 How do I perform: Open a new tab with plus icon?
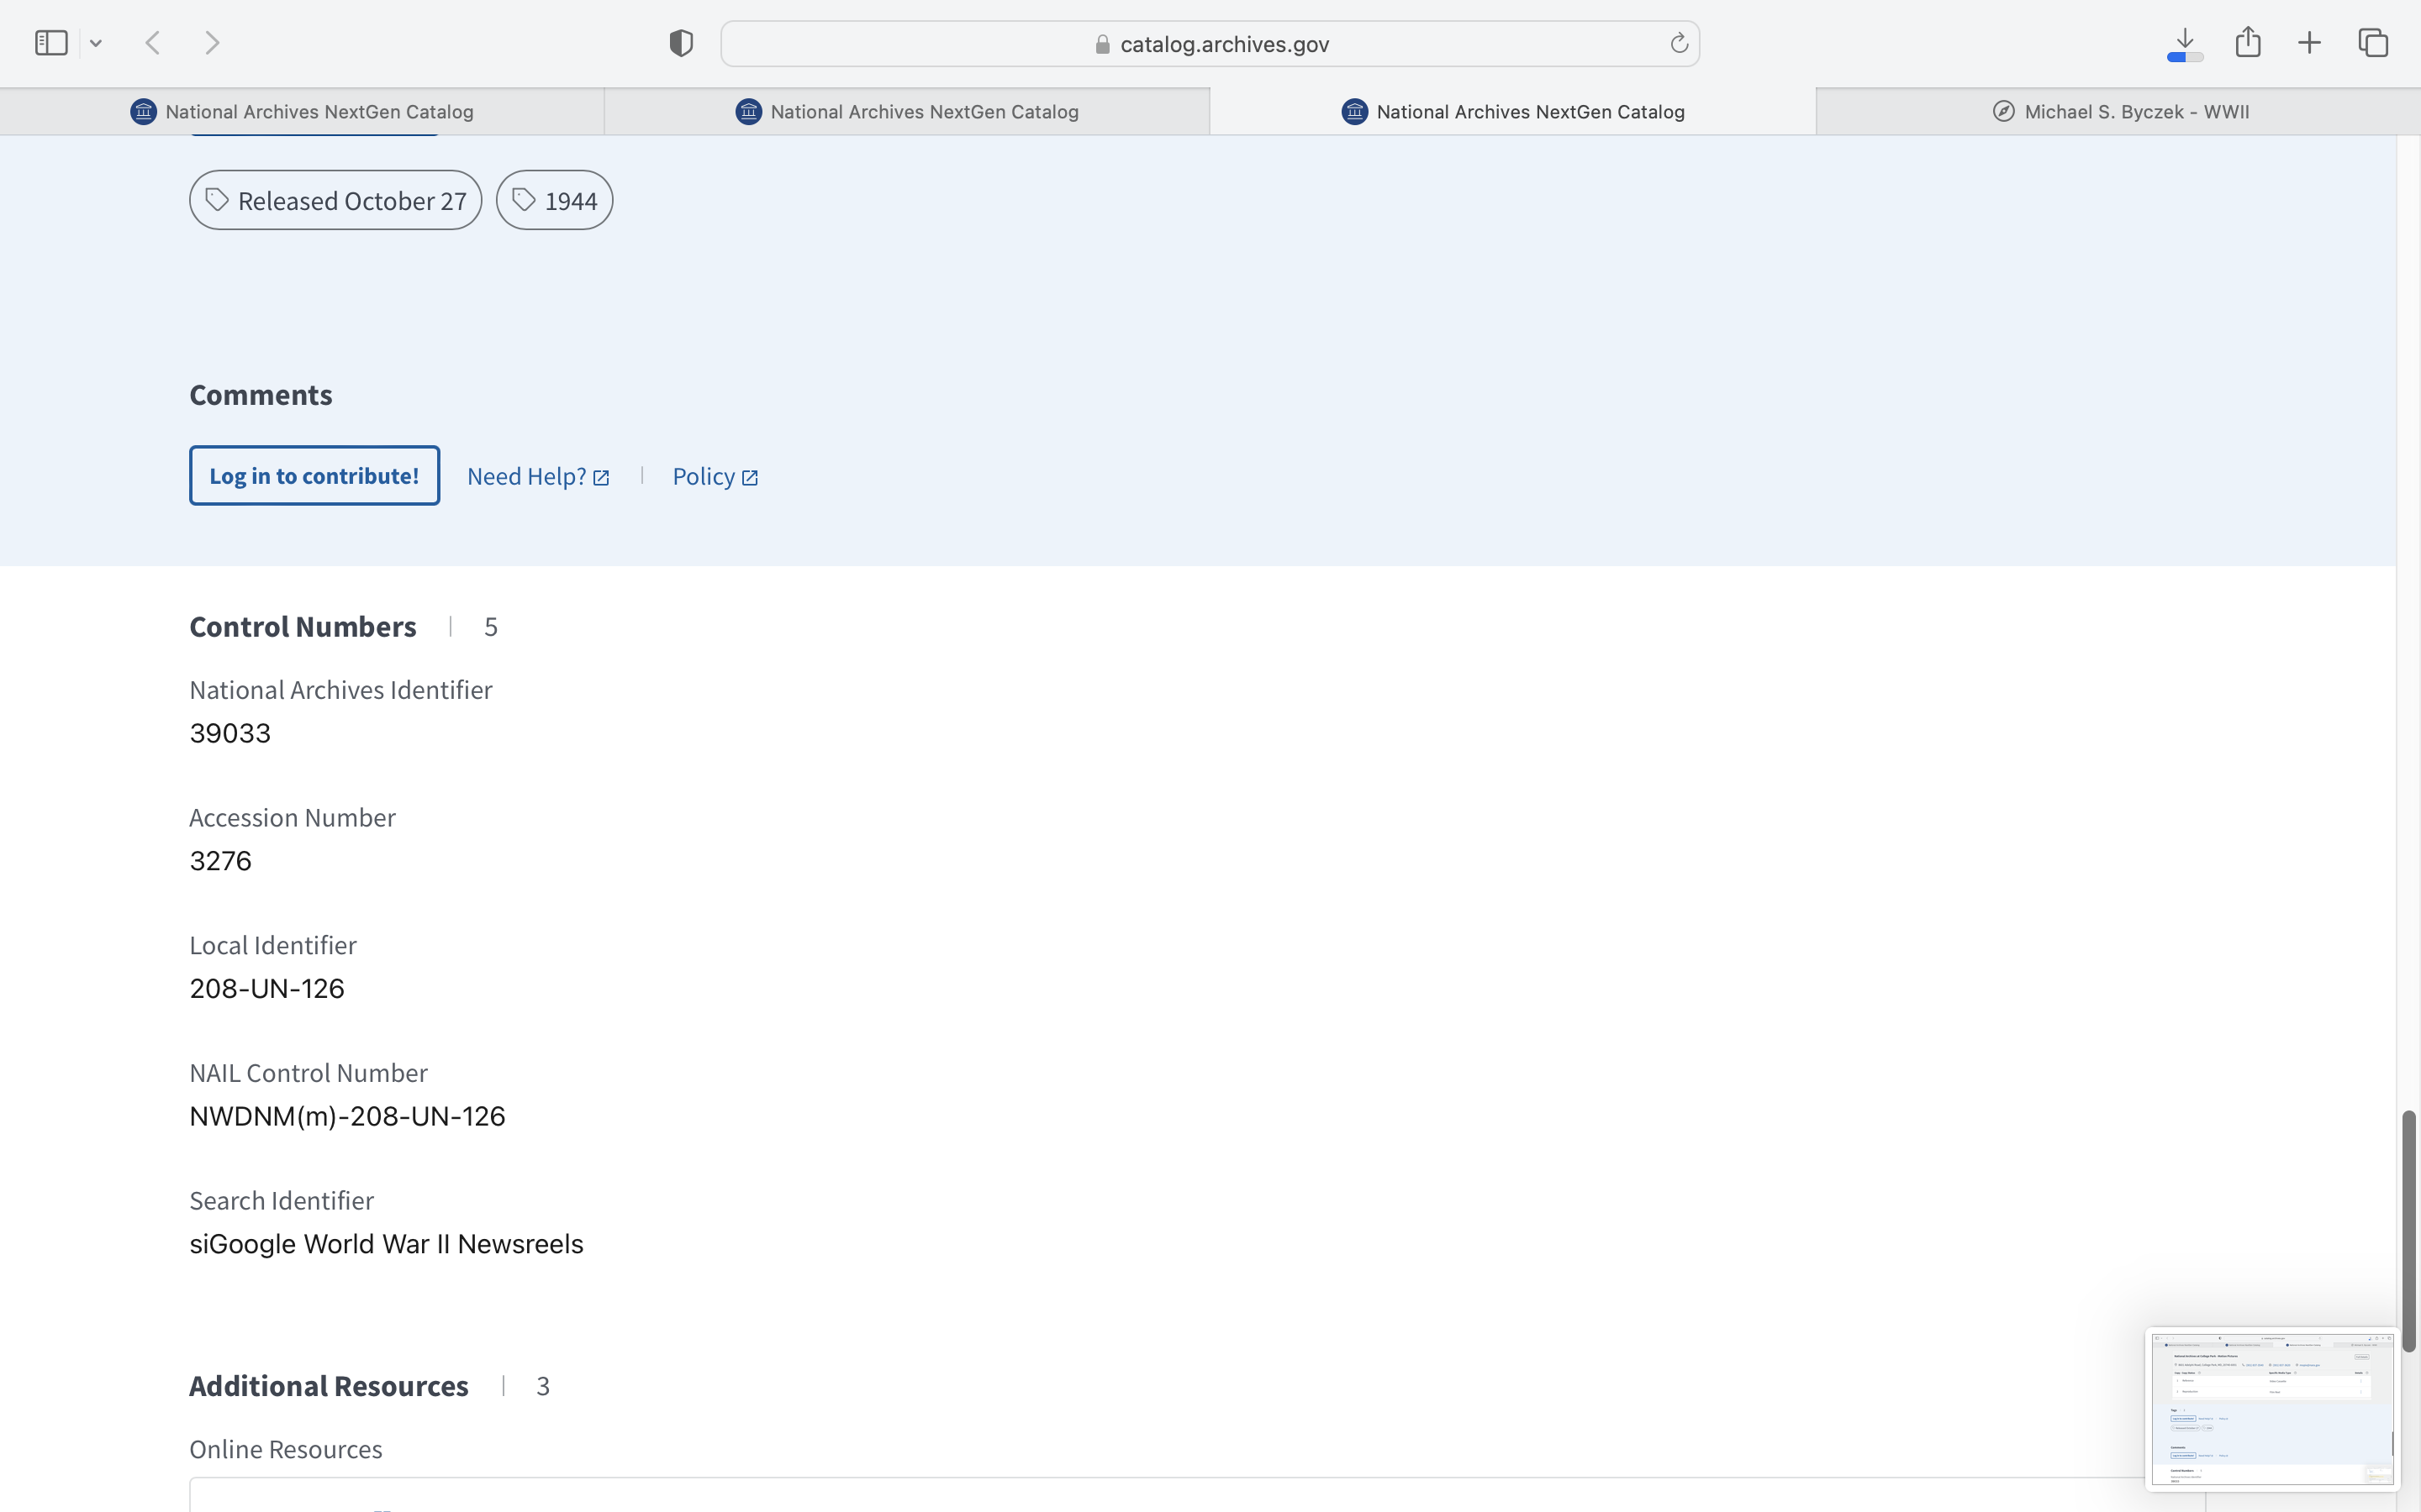pyautogui.click(x=2309, y=43)
